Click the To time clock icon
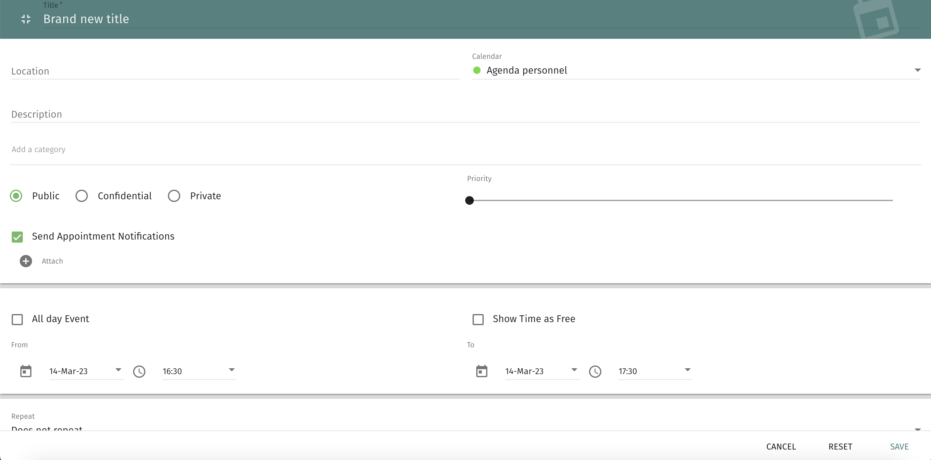This screenshot has width=931, height=460. coord(595,372)
